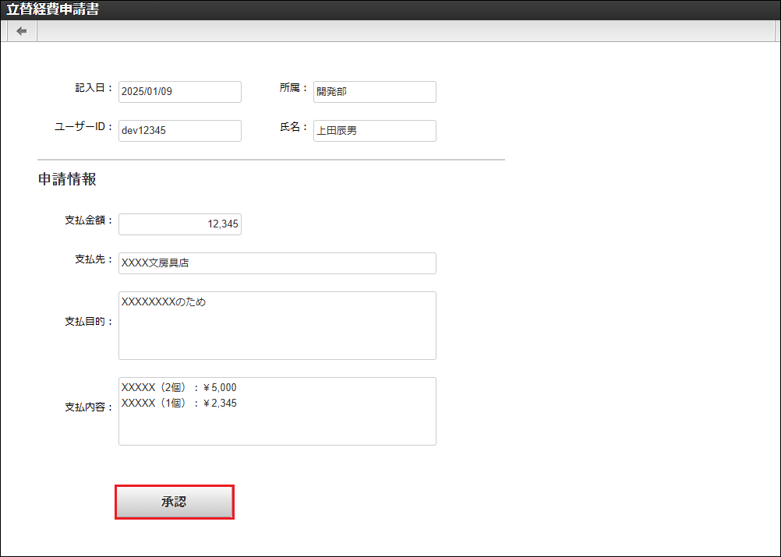
Task: Focus the 記入日 date field showing 2025/01/09
Action: click(x=179, y=92)
